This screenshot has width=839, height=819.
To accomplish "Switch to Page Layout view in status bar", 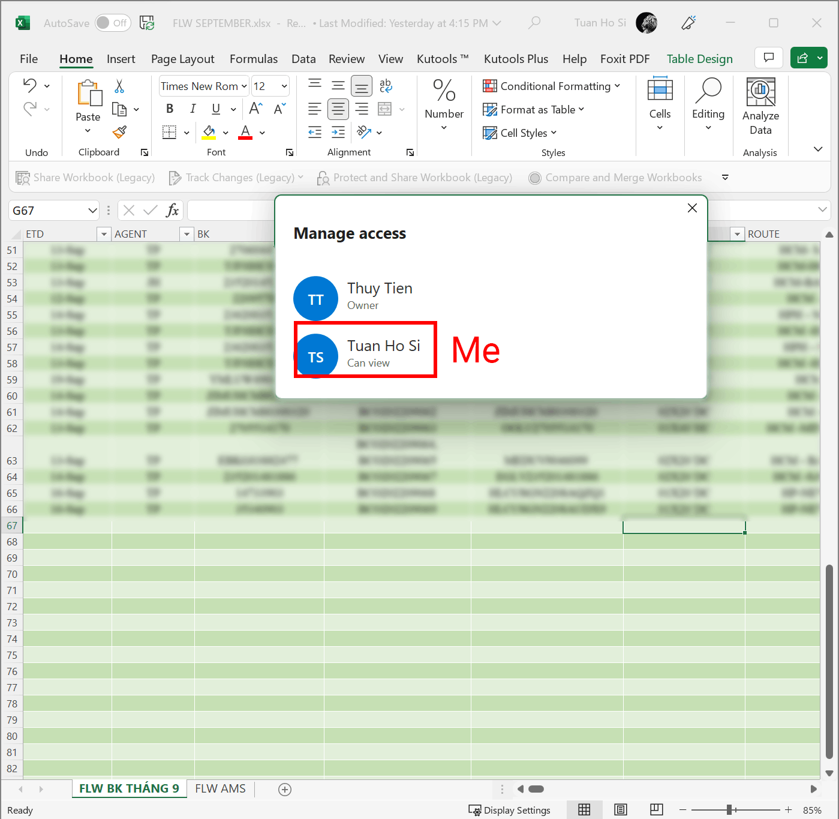I will [x=621, y=810].
